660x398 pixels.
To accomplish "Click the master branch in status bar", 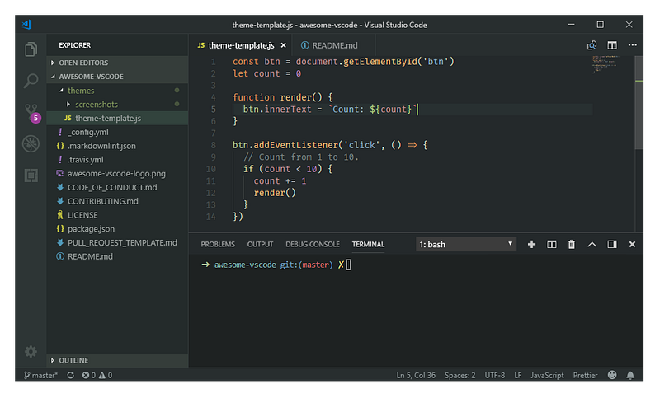I will 40,375.
